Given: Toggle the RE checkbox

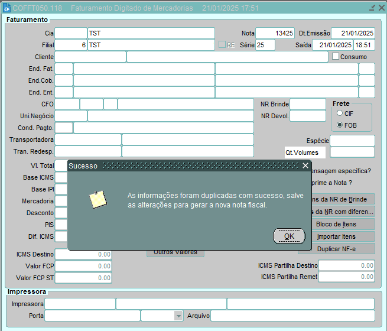Looking at the screenshot, I should [222, 45].
